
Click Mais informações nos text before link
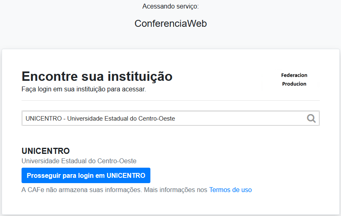click(x=176, y=190)
